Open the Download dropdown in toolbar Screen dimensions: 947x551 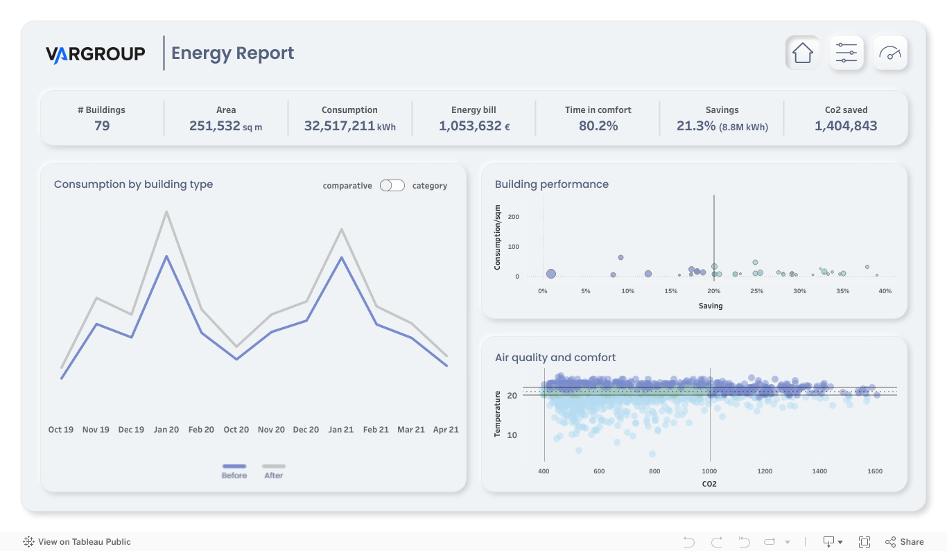point(833,542)
